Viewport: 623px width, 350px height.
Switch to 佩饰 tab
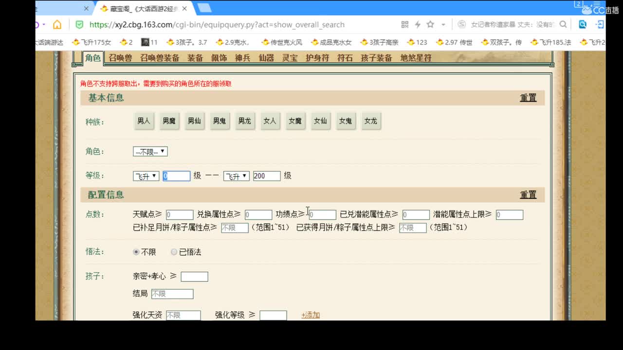[219, 58]
